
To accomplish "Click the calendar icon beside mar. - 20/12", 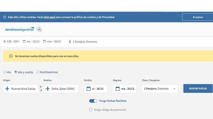I will [x=44, y=41].
